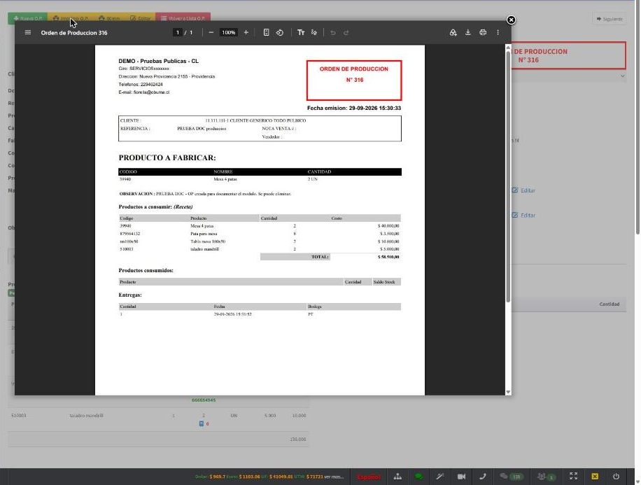The image size is (641, 485).
Task: Open the messages counter in footer
Action: tap(512, 477)
